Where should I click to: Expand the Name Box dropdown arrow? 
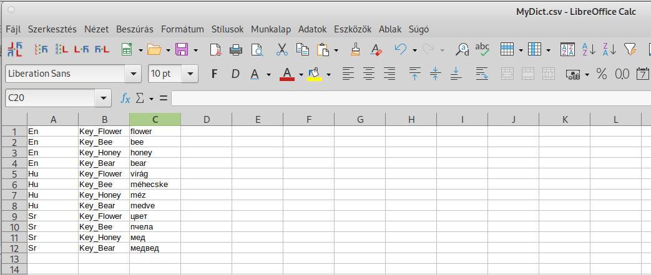[x=103, y=99]
